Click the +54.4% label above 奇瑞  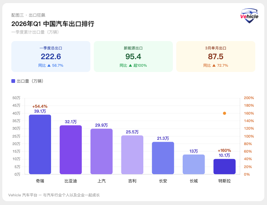pos(40,106)
